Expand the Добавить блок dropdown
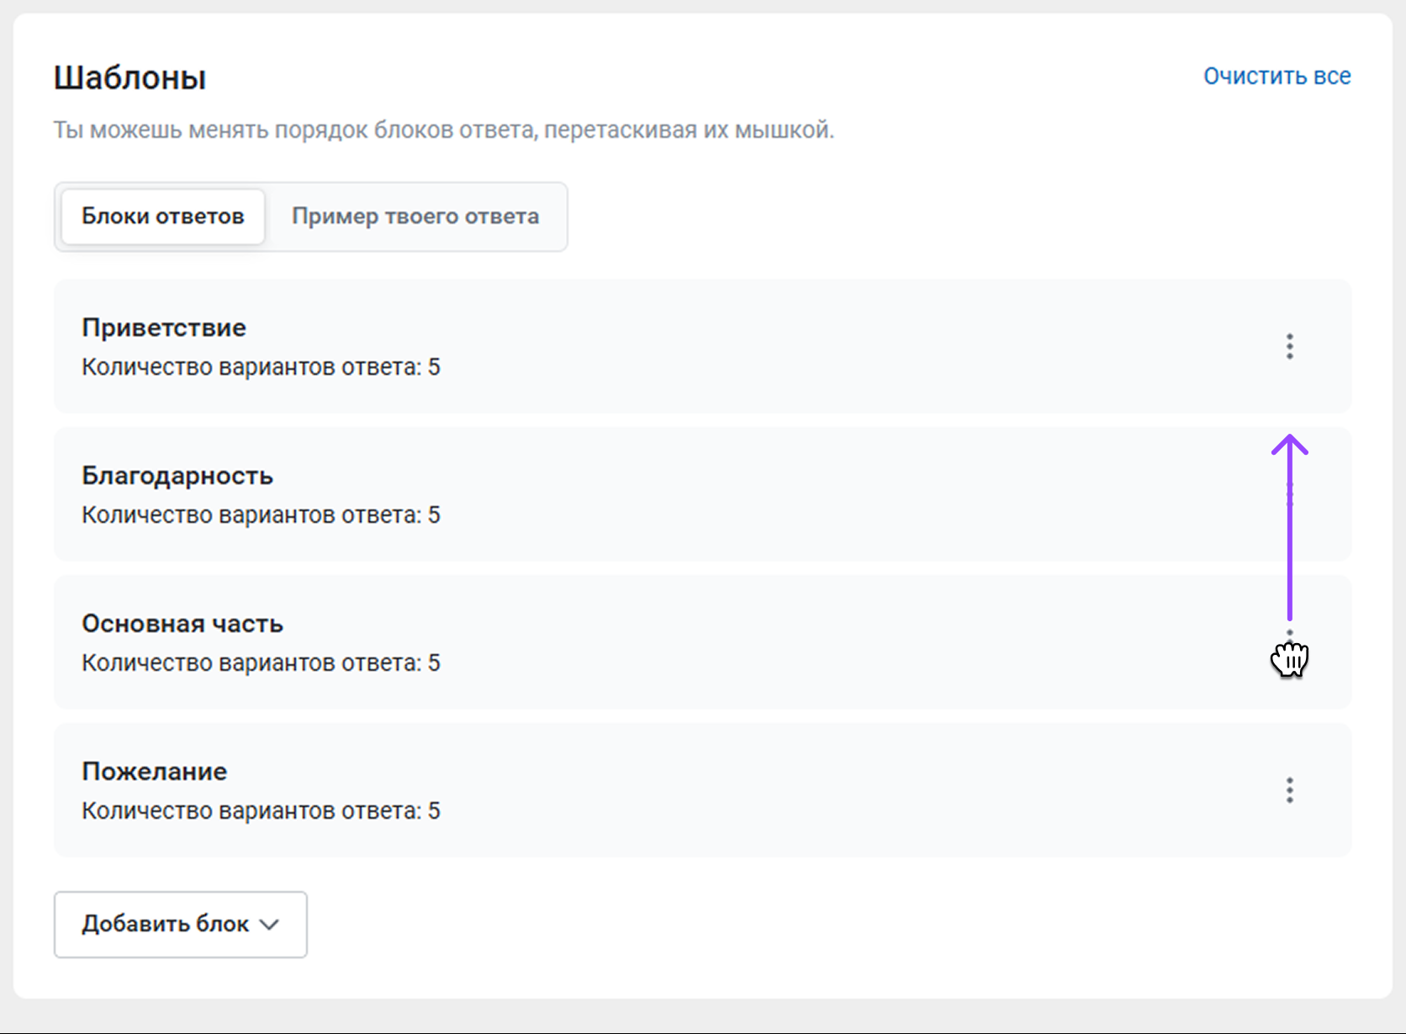 click(x=180, y=924)
